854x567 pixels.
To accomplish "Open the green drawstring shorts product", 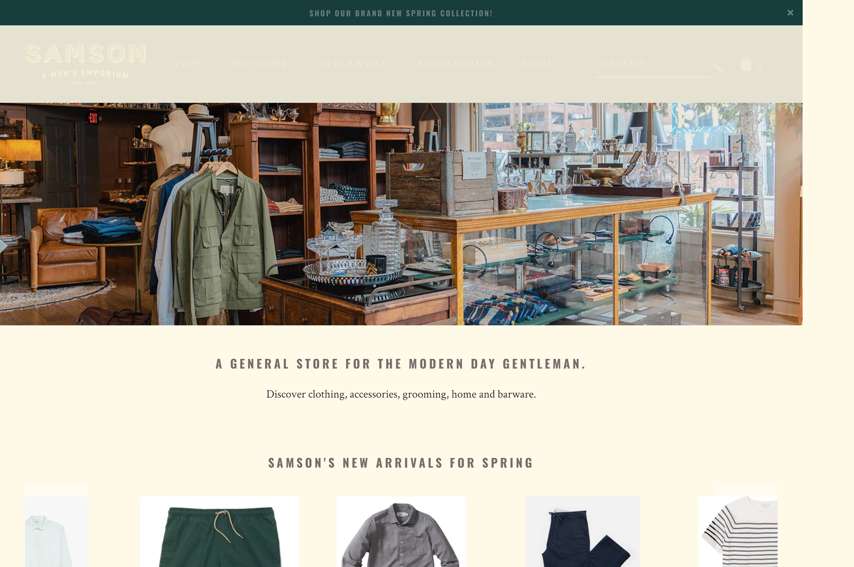I will 219,531.
